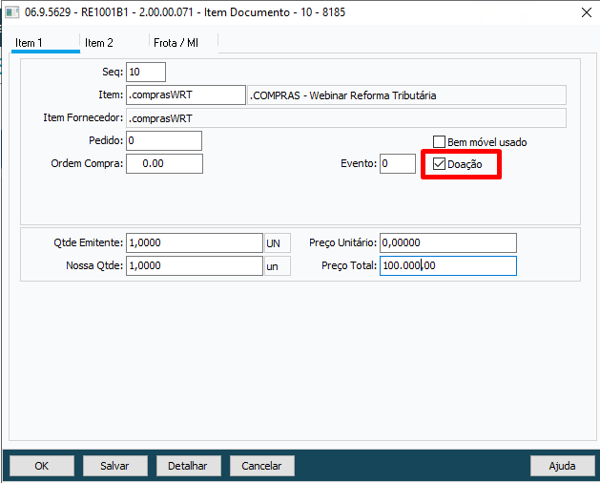The height and width of the screenshot is (483, 600).
Task: Open the Item 2 tab
Action: point(114,43)
